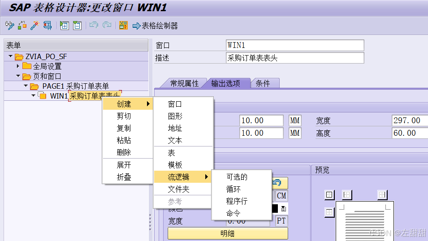Click the 窗口 name field WIN1

(295, 45)
